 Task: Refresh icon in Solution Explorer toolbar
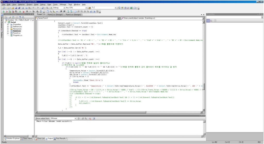pos(13,17)
